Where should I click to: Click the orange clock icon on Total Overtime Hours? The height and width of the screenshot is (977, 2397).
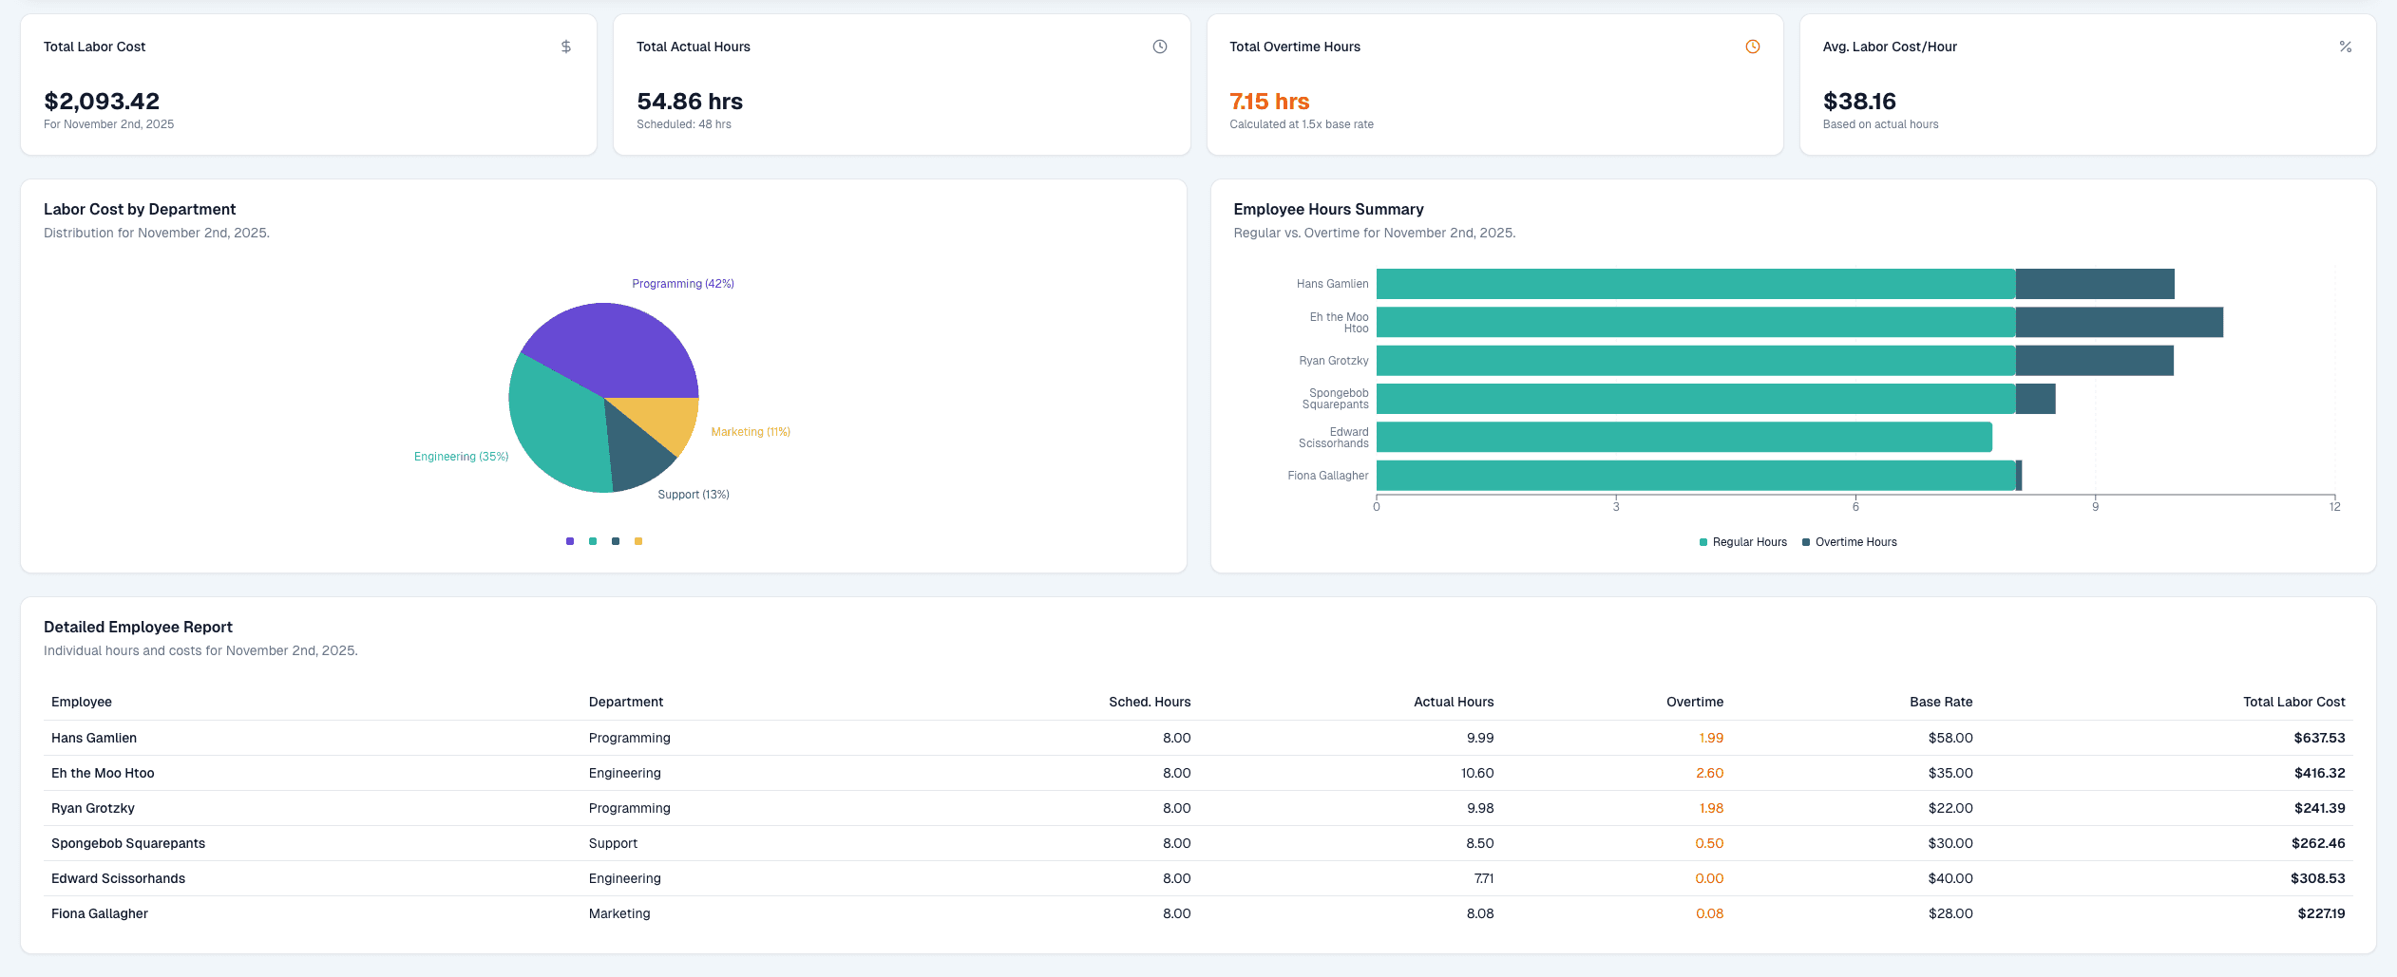coord(1752,47)
